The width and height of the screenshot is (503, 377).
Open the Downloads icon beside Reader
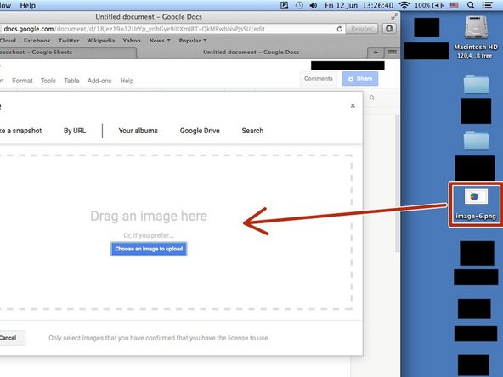tap(389, 29)
